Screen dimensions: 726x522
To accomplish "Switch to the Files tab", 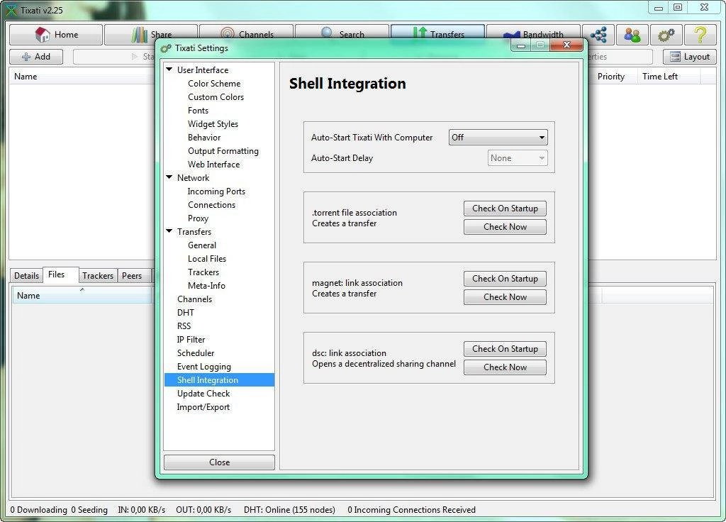I will (61, 274).
